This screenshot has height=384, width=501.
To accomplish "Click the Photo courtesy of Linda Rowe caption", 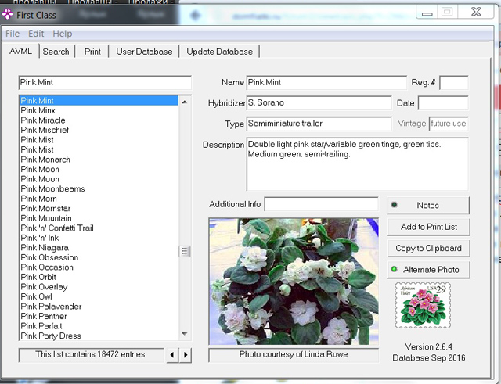I will 294,354.
